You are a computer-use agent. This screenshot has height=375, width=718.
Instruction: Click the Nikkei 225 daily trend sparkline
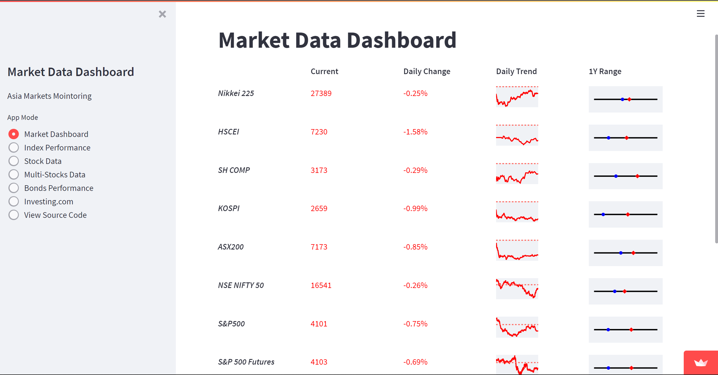pos(517,97)
